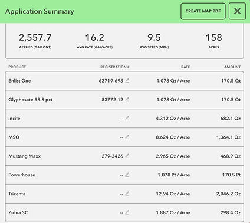Click the 8.624 Oz / Acre rate
Image resolution: width=250 pixels, height=223 pixels.
point(173,137)
